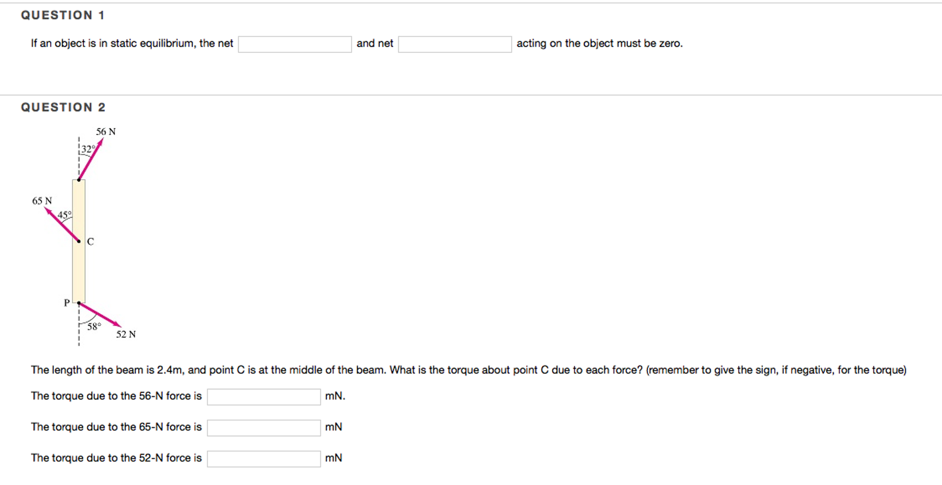Click the 58° angle label
The image size is (942, 485).
94,326
